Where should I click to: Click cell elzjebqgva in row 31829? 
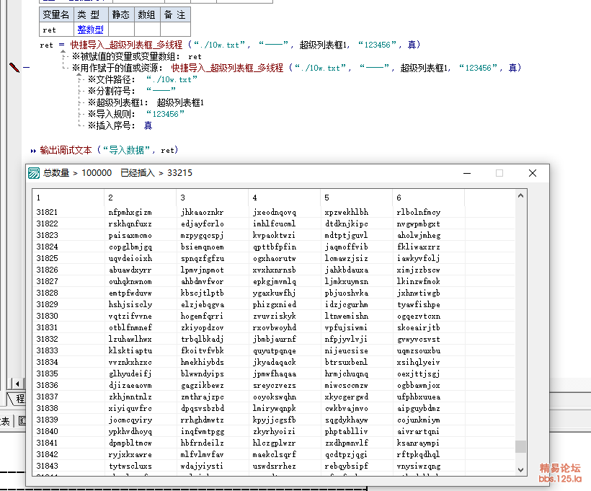point(202,304)
